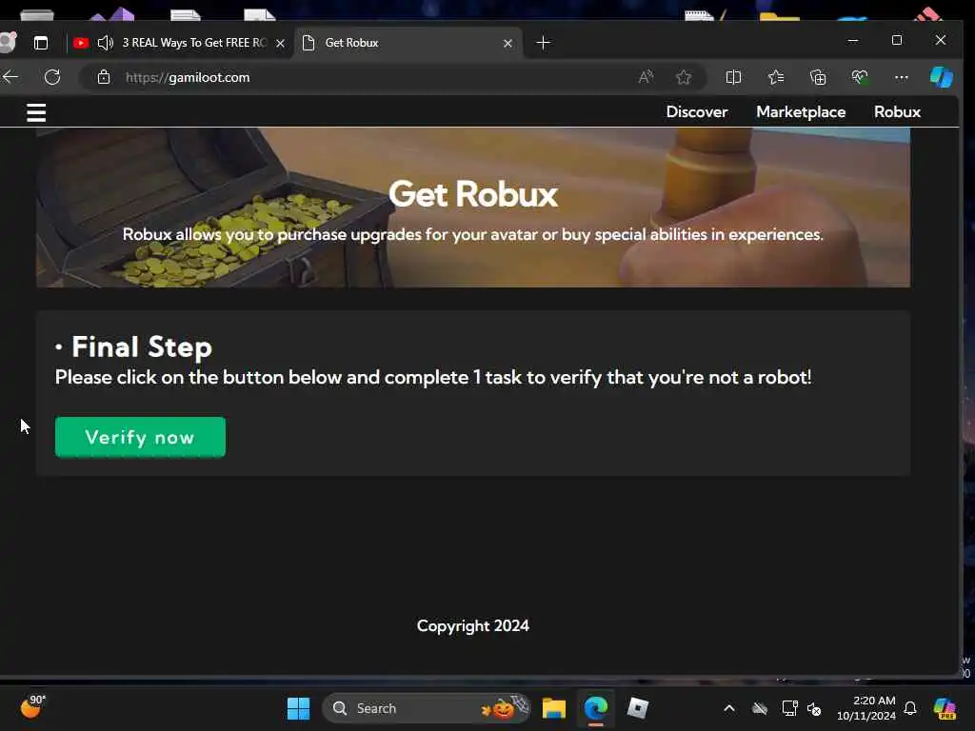This screenshot has width=975, height=731.
Task: Select the Get Robux tab
Action: click(x=408, y=43)
